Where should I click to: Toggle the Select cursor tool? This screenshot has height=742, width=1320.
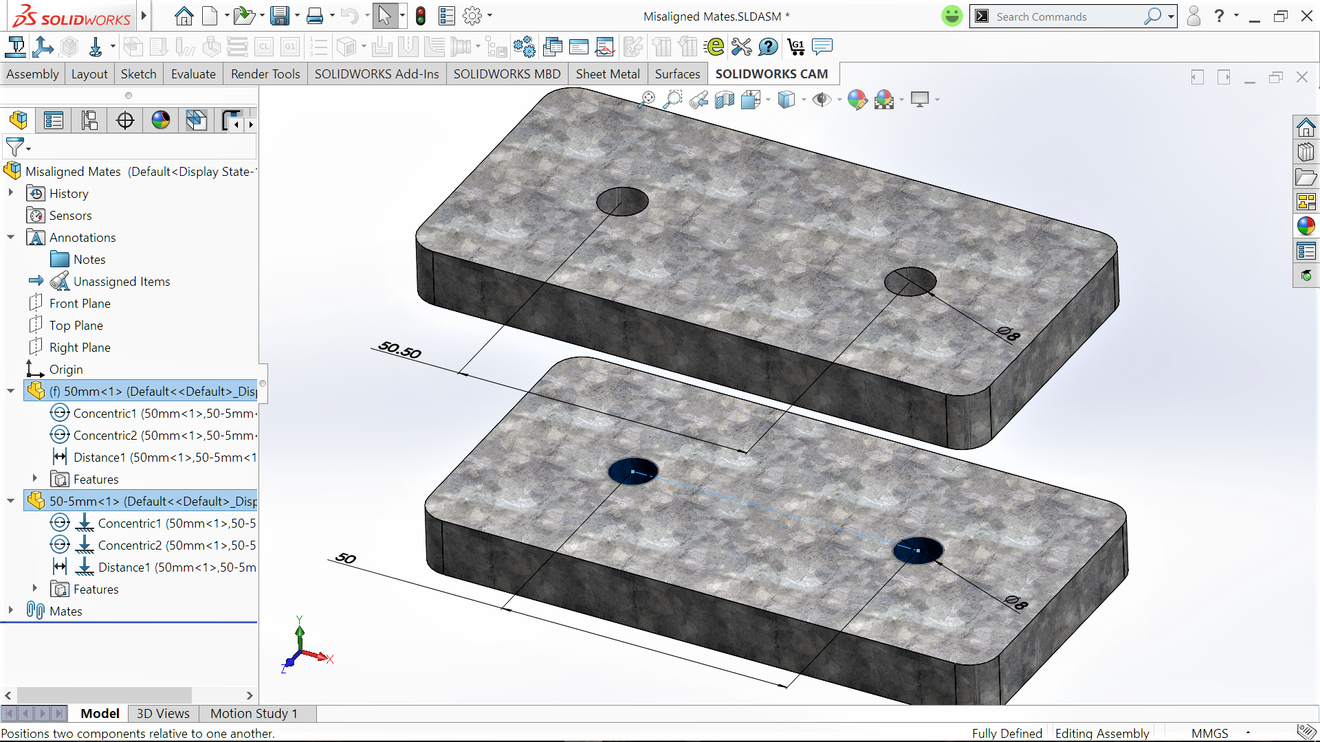(x=384, y=16)
